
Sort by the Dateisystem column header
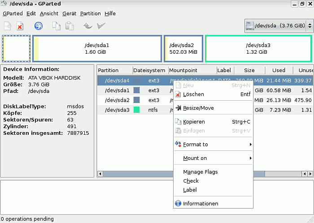pos(149,70)
